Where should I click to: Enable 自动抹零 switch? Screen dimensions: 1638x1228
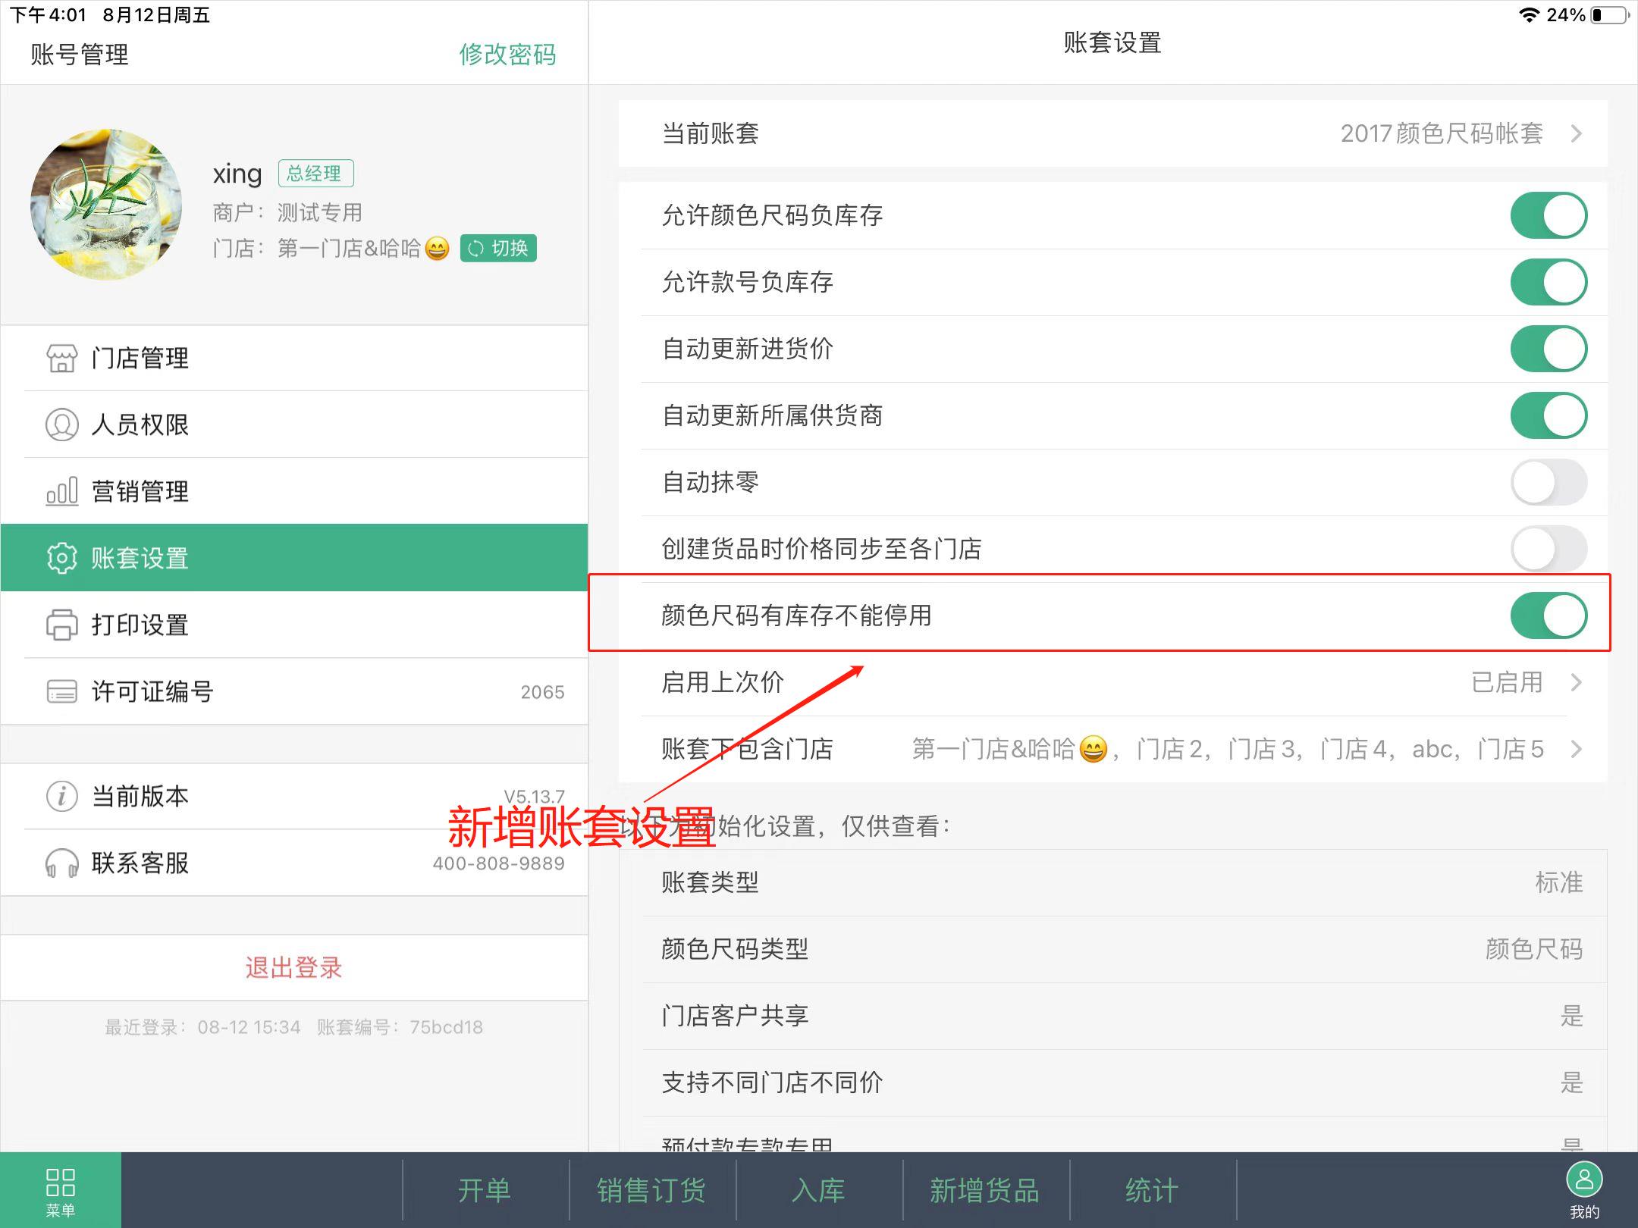[x=1549, y=482]
